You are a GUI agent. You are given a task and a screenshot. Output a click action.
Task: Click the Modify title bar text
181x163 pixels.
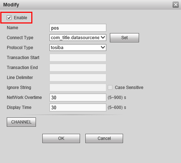(11, 5)
